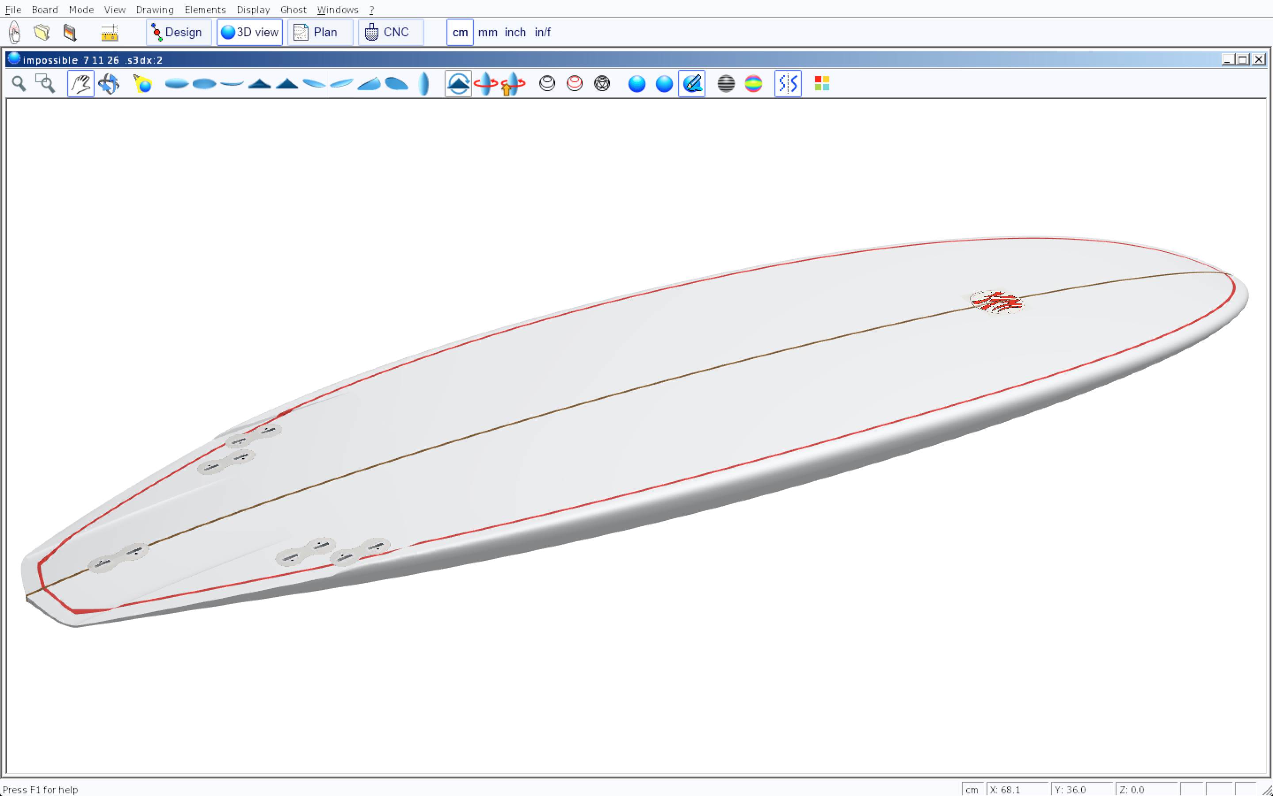Select the magnifier zoom tool
Viewport: 1273px width, 796px height.
(19, 84)
